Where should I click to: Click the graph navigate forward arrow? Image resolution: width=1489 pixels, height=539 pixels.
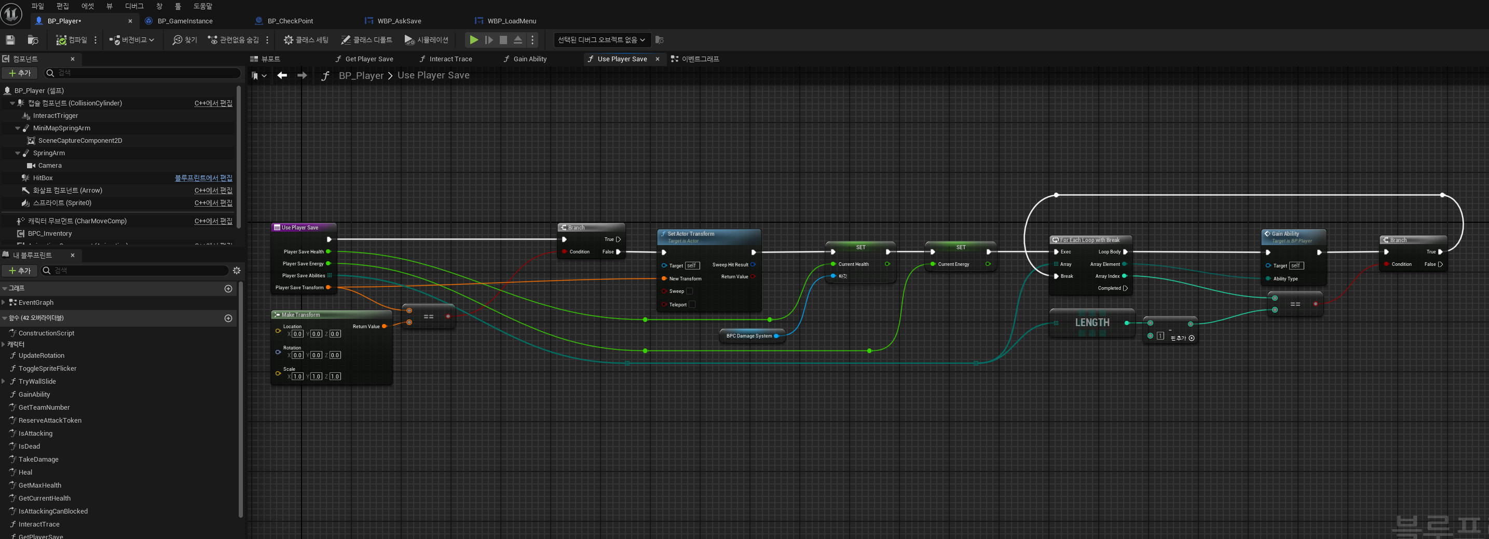click(302, 75)
